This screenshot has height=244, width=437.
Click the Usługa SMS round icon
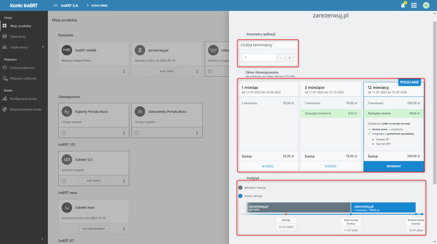coord(213,50)
